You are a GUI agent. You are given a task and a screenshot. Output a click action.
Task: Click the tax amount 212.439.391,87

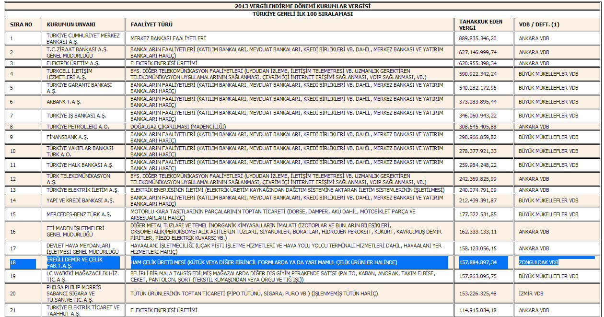coord(477,200)
